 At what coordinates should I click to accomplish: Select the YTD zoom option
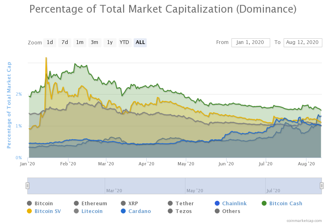coord(124,42)
